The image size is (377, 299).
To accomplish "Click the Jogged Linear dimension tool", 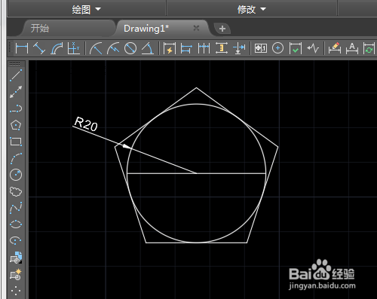I will tap(313, 48).
